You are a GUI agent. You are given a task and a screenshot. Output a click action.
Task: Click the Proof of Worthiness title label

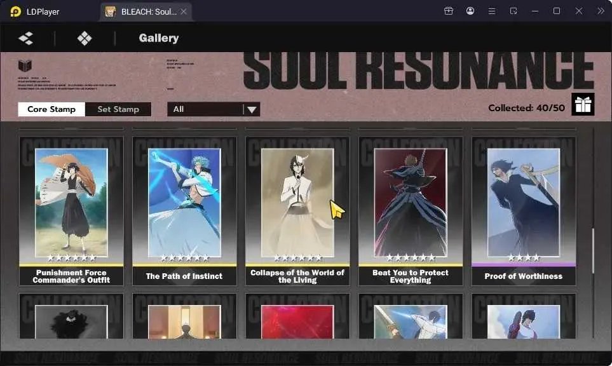[x=524, y=276]
